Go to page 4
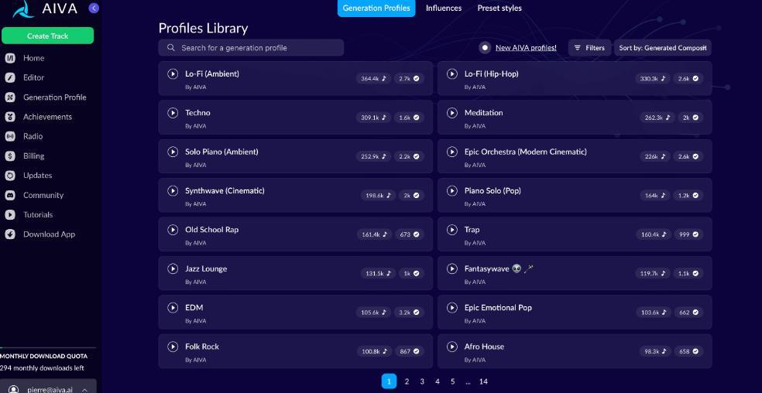The width and height of the screenshot is (762, 393). [438, 381]
